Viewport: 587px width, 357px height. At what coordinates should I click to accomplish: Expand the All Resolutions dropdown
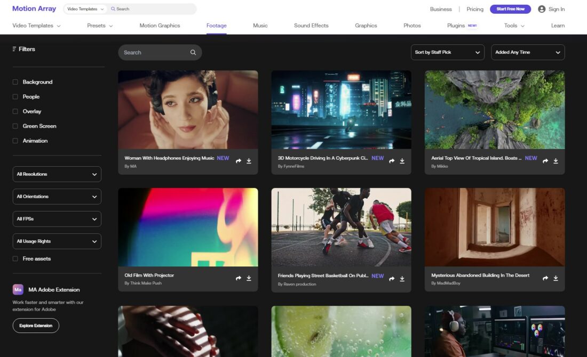tap(57, 174)
